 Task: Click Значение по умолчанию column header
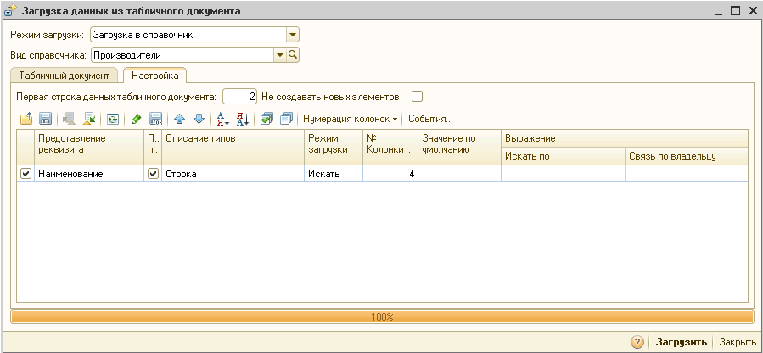coord(459,148)
